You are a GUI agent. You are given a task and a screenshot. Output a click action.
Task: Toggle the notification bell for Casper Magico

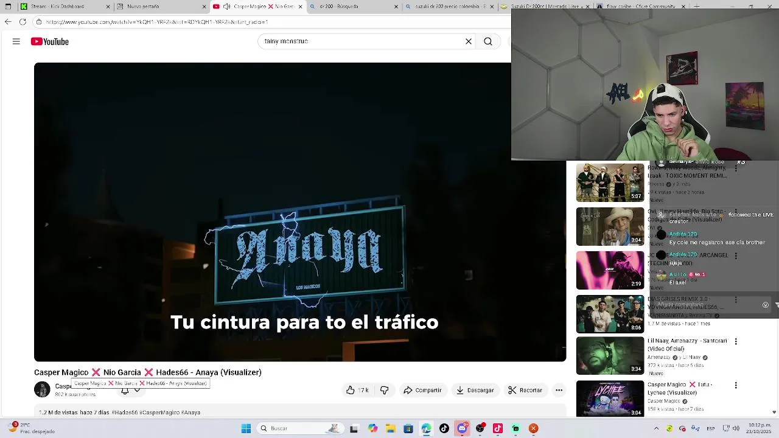pos(125,391)
